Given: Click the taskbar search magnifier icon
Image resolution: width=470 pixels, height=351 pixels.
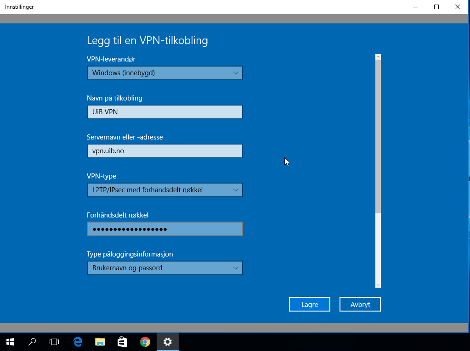Looking at the screenshot, I should [32, 341].
